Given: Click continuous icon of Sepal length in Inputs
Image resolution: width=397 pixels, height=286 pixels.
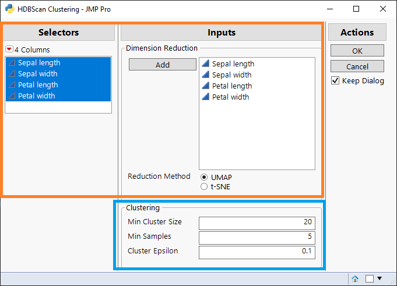Looking at the screenshot, I should (x=205, y=64).
